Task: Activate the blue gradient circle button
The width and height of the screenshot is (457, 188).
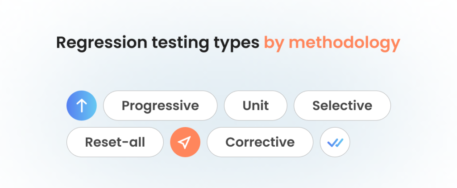Action: pyautogui.click(x=82, y=106)
